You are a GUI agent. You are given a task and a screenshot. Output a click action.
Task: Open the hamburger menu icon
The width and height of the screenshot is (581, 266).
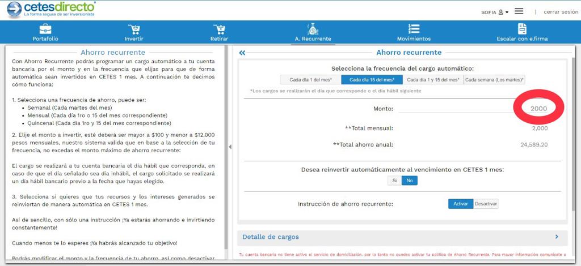pyautogui.click(x=519, y=11)
